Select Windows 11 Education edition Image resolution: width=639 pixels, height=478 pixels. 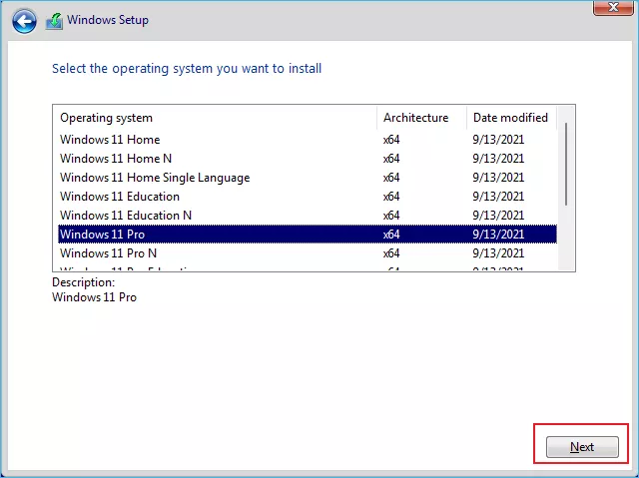tap(308, 197)
